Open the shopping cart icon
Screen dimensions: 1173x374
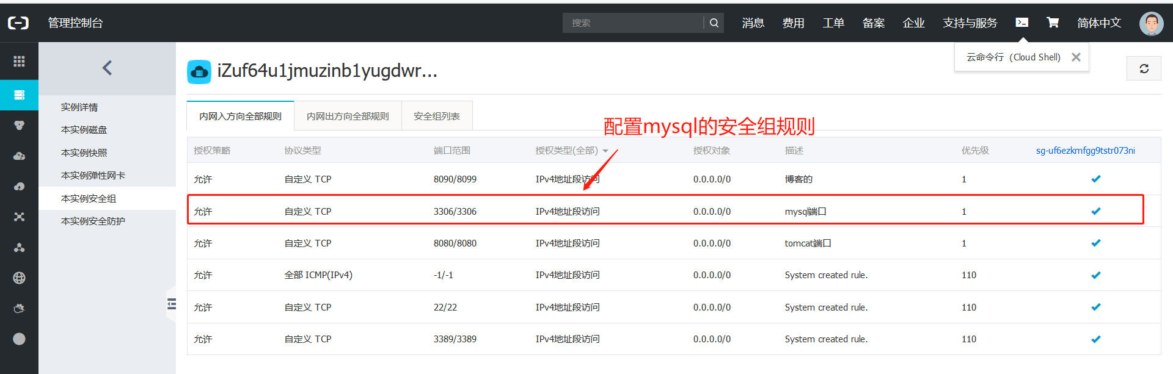[1053, 23]
